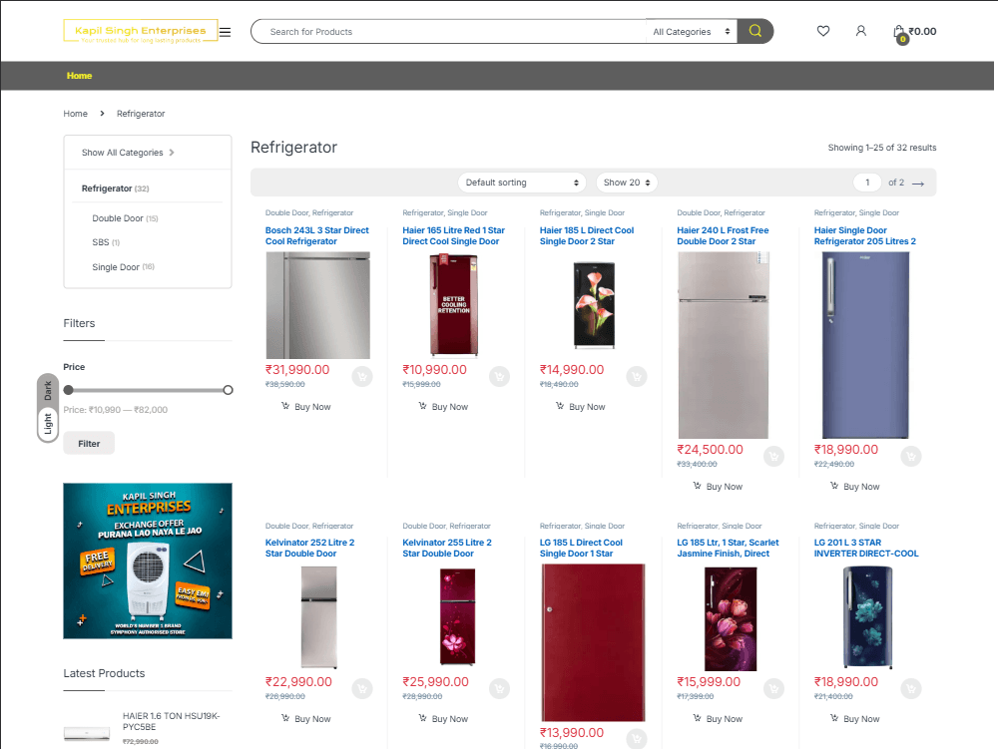Add Bosch 243L refrigerator to cart icon
The image size is (998, 749).
[x=362, y=376]
